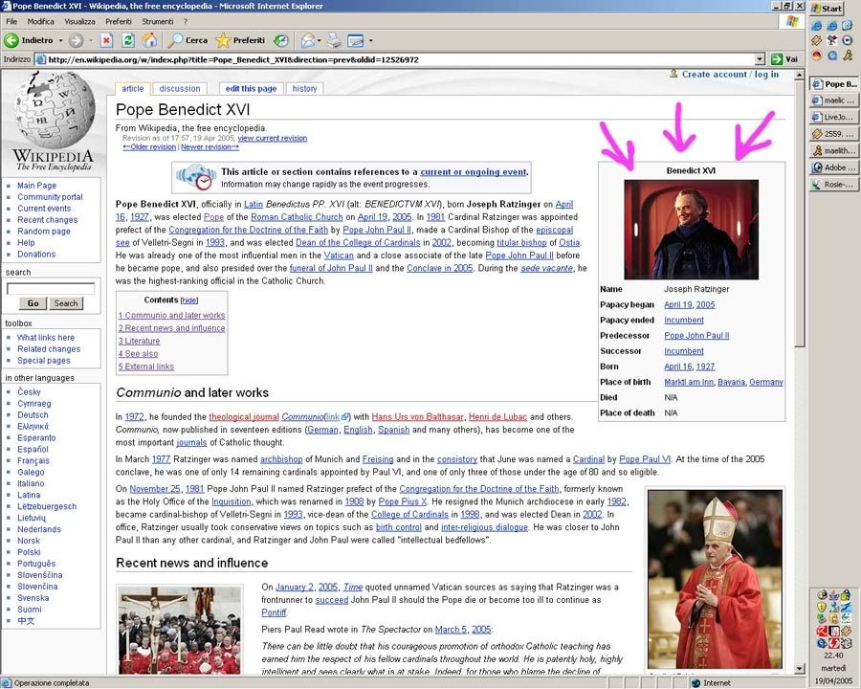The width and height of the screenshot is (861, 689).
Task: Switch to 2559. taskbar window
Action: 833,134
